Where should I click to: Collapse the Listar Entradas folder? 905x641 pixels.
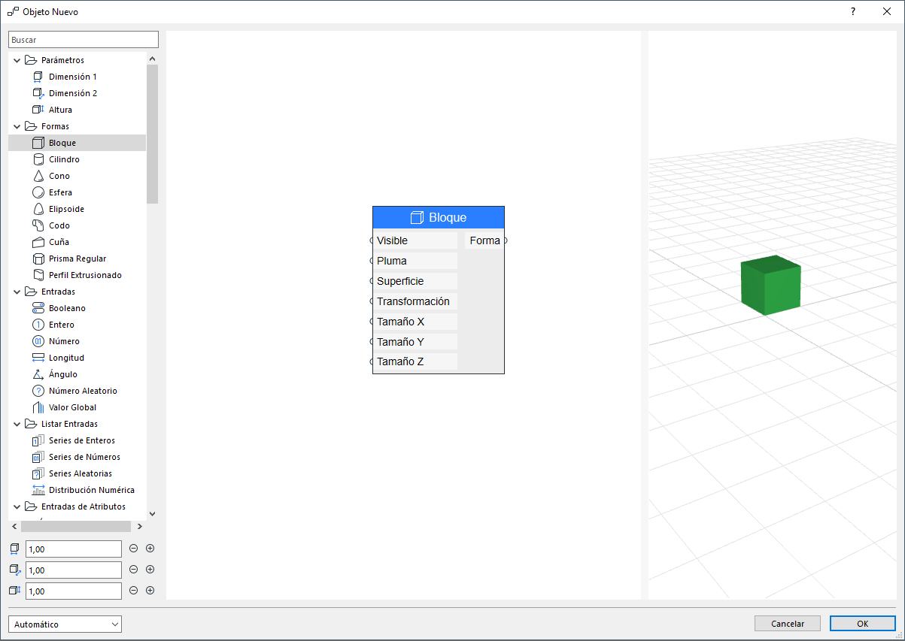[17, 424]
